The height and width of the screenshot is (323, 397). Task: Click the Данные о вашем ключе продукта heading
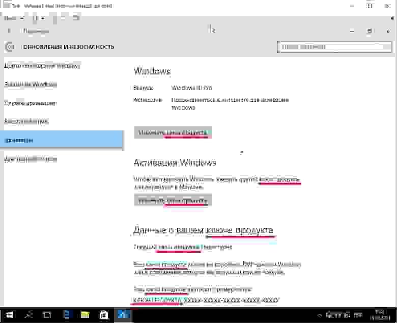[203, 230]
